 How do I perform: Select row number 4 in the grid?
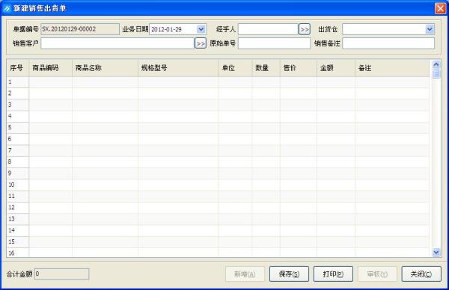pyautogui.click(x=18, y=117)
